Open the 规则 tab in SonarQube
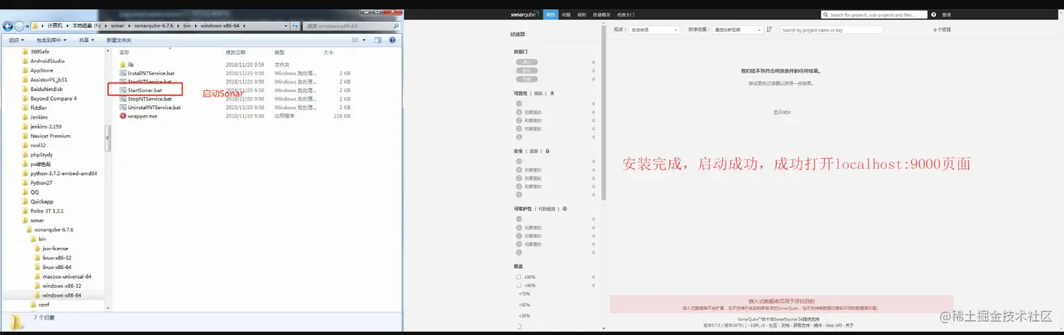The image size is (1064, 335). [x=581, y=14]
